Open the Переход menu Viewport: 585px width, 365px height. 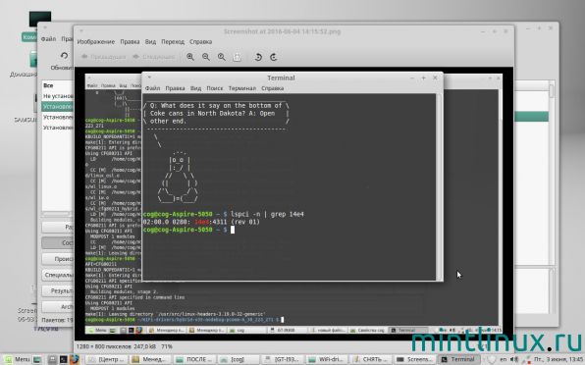click(173, 42)
